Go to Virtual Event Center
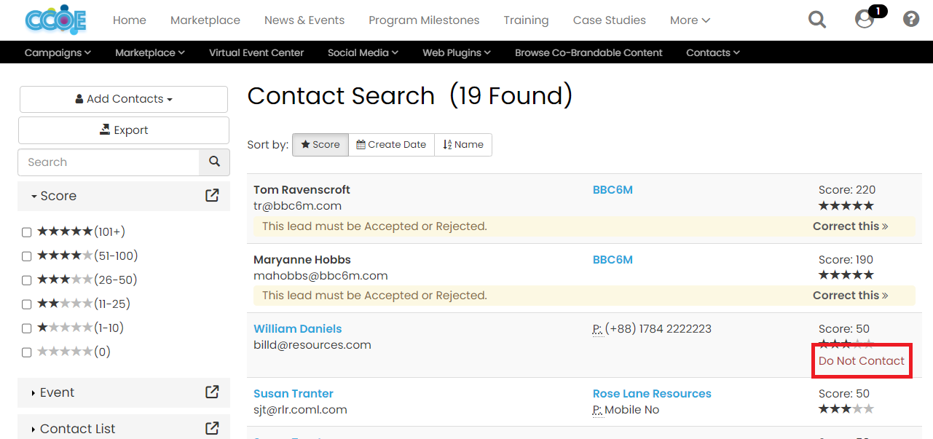933x439 pixels. point(256,52)
